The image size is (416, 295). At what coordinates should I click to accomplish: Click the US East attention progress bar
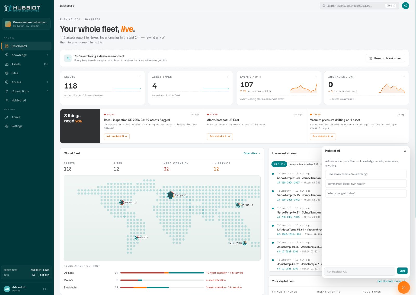pos(162,273)
